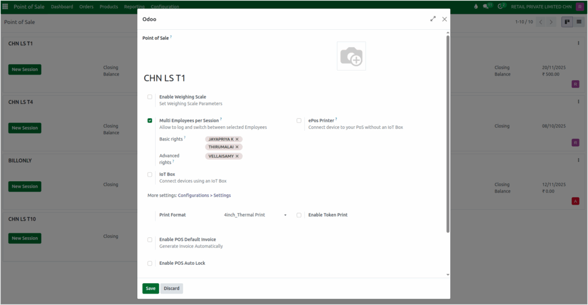Close the Odoo dialog
588x305 pixels.
tap(444, 19)
